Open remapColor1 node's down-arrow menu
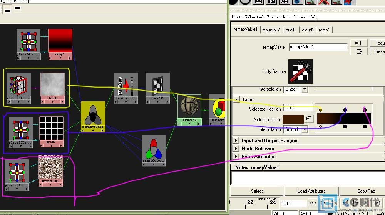This screenshot has height=215, width=385. (154, 164)
